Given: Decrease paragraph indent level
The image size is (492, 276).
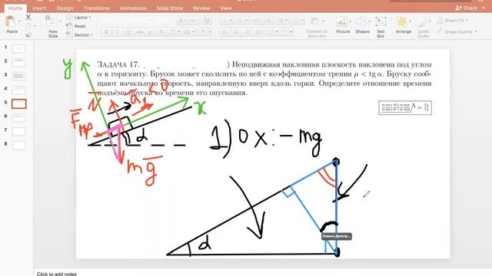Looking at the screenshot, I should (256, 21).
